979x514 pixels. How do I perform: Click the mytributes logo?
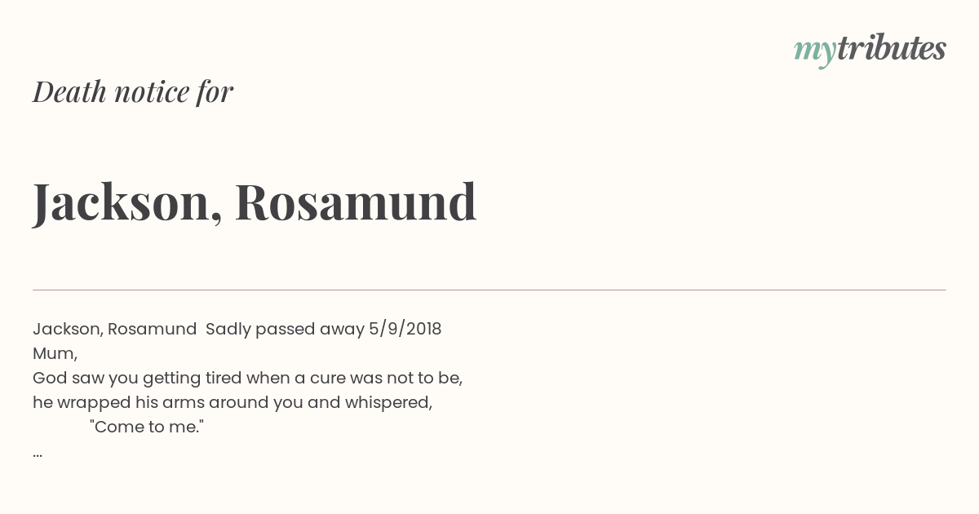tap(870, 49)
